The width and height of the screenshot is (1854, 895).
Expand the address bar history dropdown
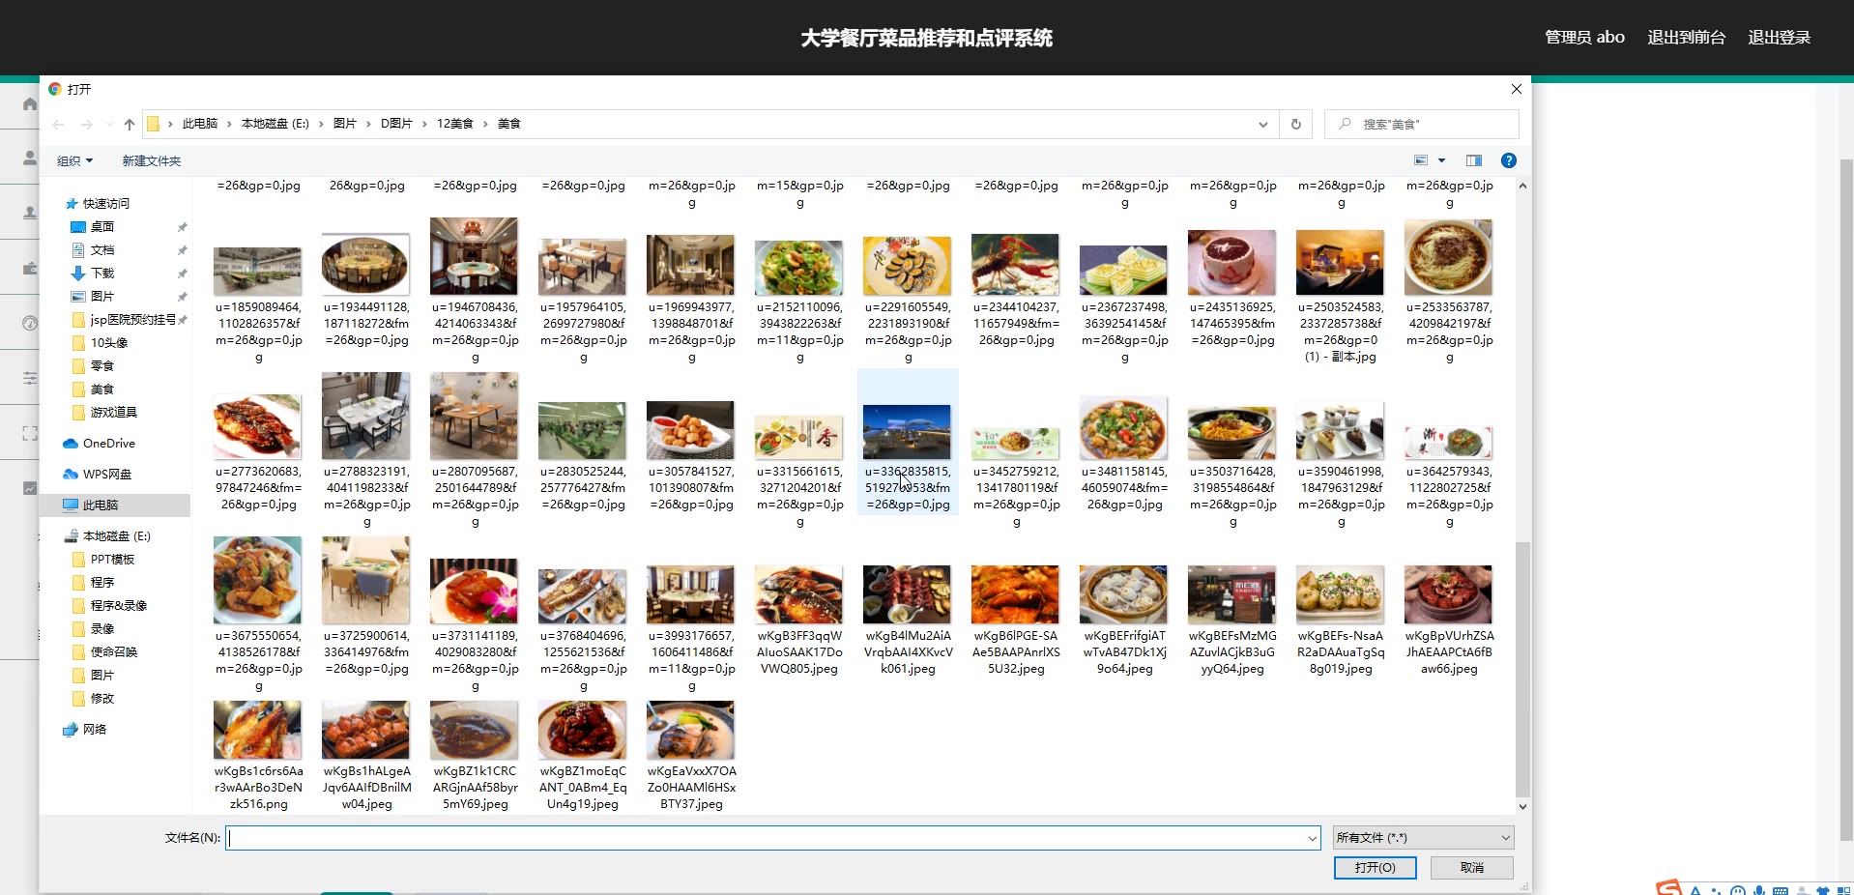pyautogui.click(x=1262, y=125)
